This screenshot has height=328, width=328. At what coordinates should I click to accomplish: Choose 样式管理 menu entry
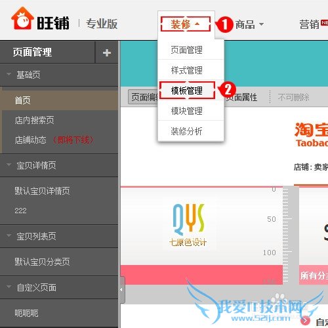(x=187, y=70)
